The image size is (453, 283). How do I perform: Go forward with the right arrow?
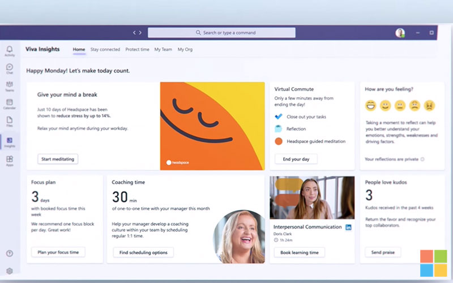coord(140,33)
